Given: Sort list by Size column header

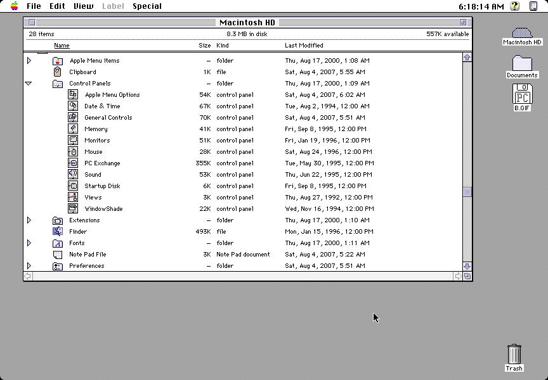Looking at the screenshot, I should click(x=205, y=46).
